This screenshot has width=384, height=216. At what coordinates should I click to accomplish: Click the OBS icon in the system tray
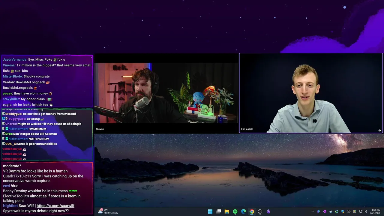click(x=349, y=211)
